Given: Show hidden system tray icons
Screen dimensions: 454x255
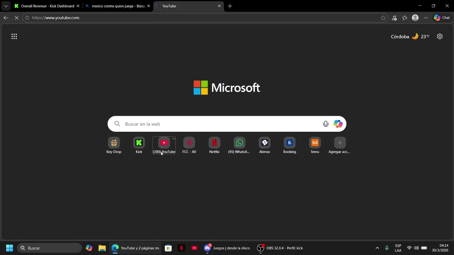Looking at the screenshot, I should coord(377,248).
